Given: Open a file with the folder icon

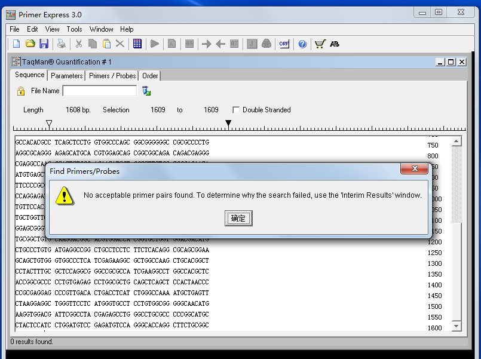Looking at the screenshot, I should (x=30, y=44).
